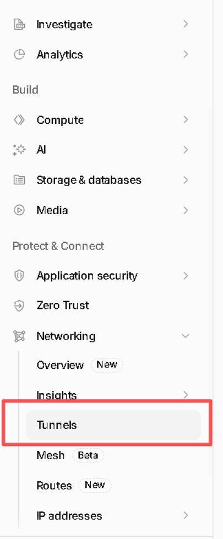Click the Networking mesh icon
The image size is (223, 539).
[19, 336]
